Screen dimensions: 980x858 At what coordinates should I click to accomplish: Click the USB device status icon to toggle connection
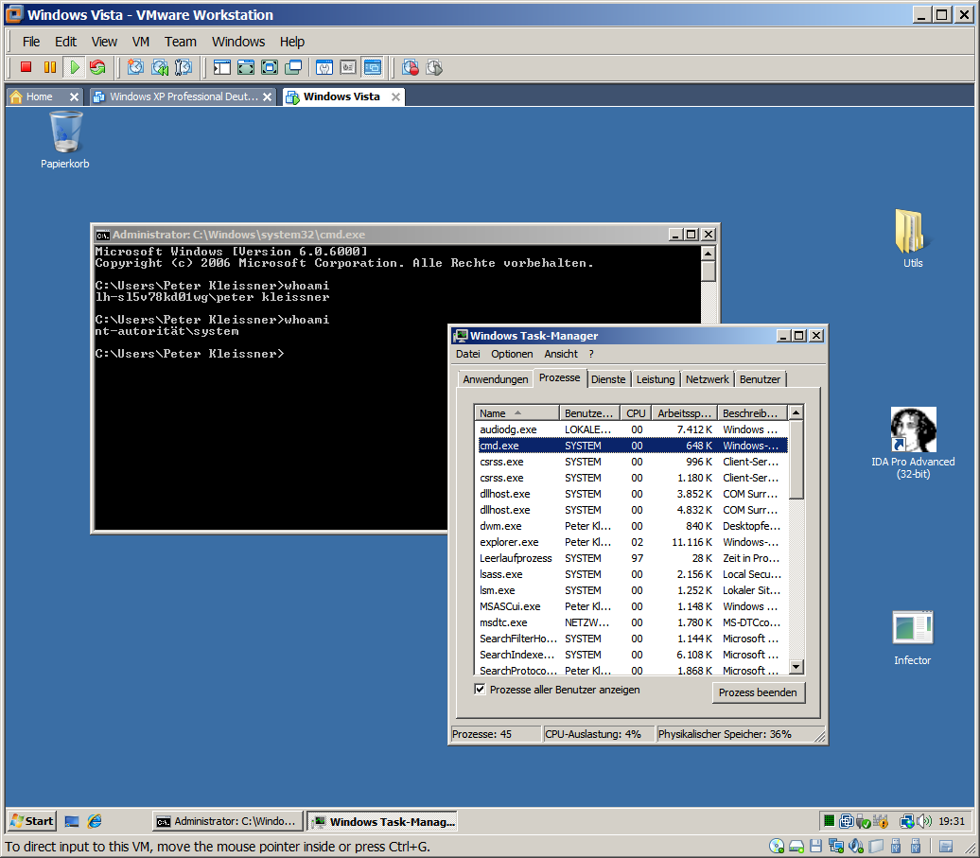point(895,845)
